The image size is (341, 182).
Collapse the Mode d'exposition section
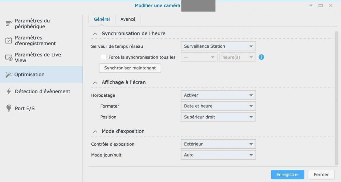click(x=95, y=131)
